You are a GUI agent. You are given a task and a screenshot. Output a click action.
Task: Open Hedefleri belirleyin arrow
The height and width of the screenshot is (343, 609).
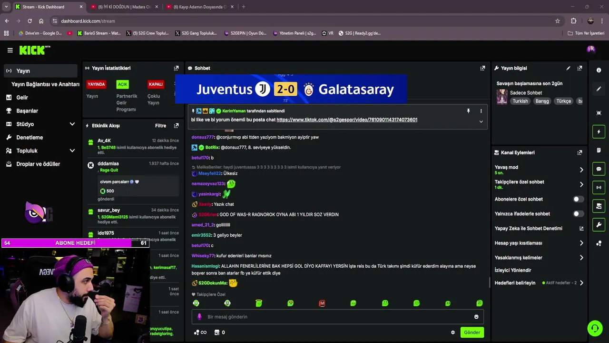pos(581,283)
